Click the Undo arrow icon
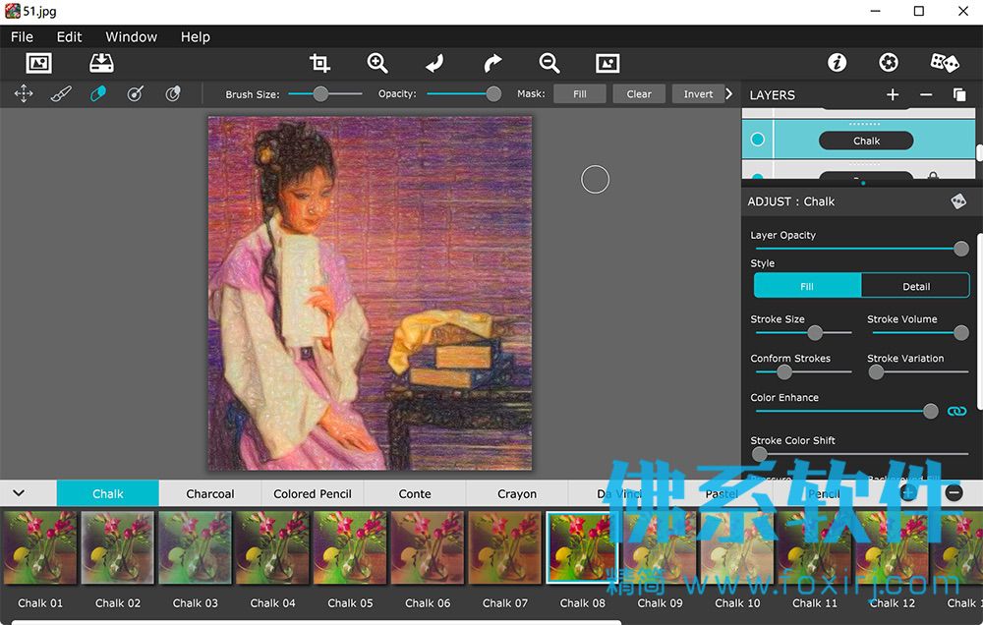 click(434, 63)
